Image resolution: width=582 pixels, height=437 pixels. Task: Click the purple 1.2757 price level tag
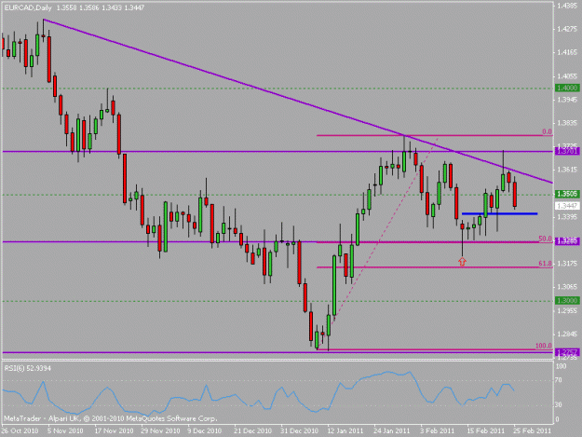click(x=567, y=352)
